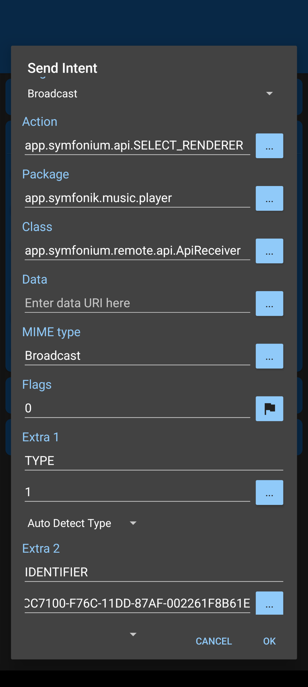Tap the ellipsis button beside Extra 1 value
Image resolution: width=308 pixels, height=687 pixels.
point(269,492)
